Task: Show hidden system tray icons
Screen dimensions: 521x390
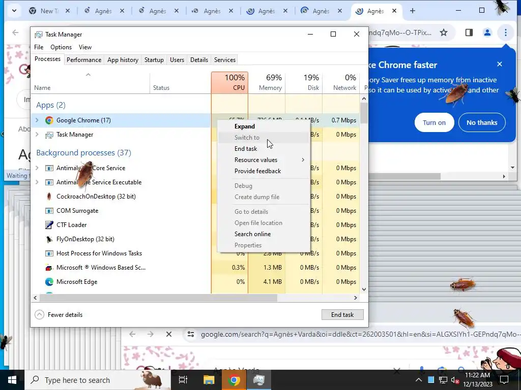Action: (x=419, y=380)
